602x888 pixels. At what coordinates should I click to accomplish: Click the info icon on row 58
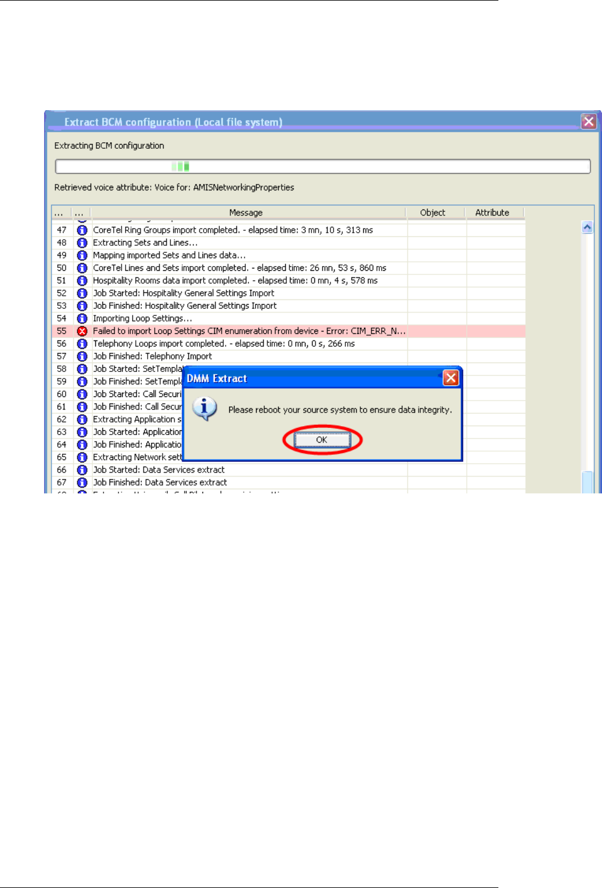click(82, 369)
